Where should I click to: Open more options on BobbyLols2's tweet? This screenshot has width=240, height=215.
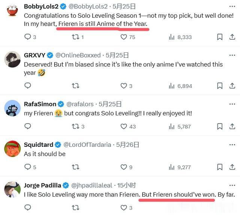231,6
